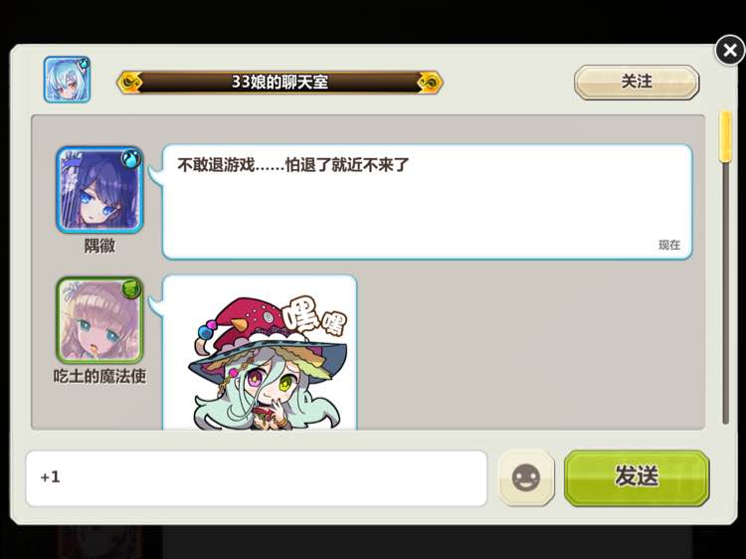Click the chat room owner avatar

[x=67, y=80]
